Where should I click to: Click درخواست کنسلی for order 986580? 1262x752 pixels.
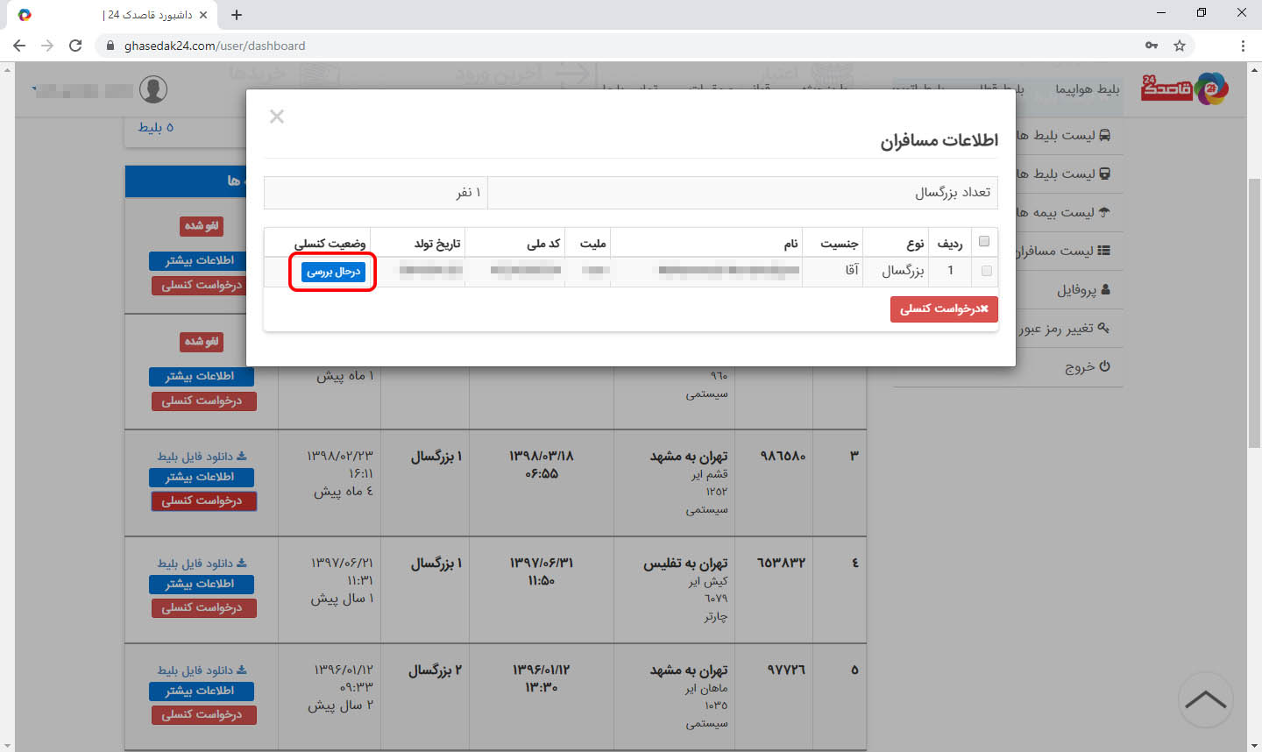[x=203, y=500]
